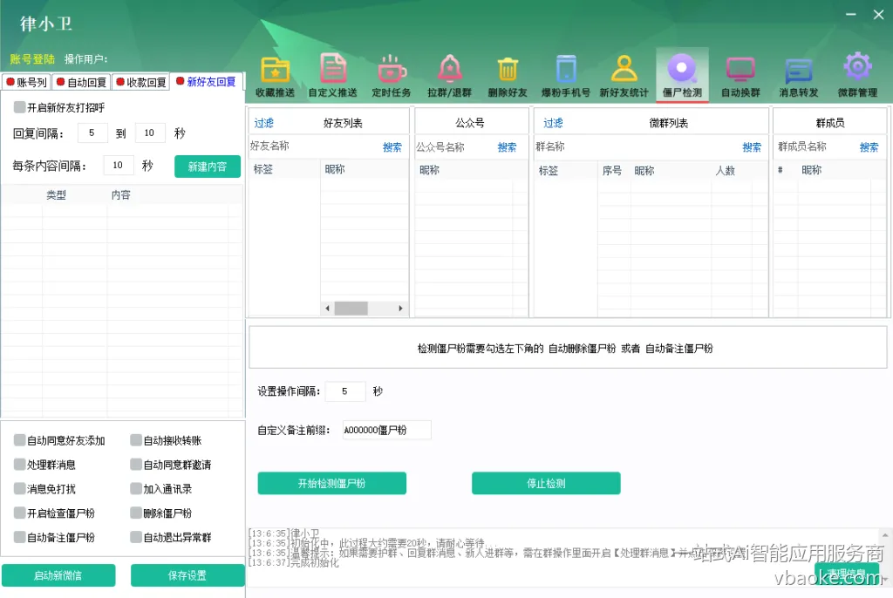Click the 人数 column header in 微群列表
This screenshot has height=598, width=893.
pyautogui.click(x=725, y=170)
